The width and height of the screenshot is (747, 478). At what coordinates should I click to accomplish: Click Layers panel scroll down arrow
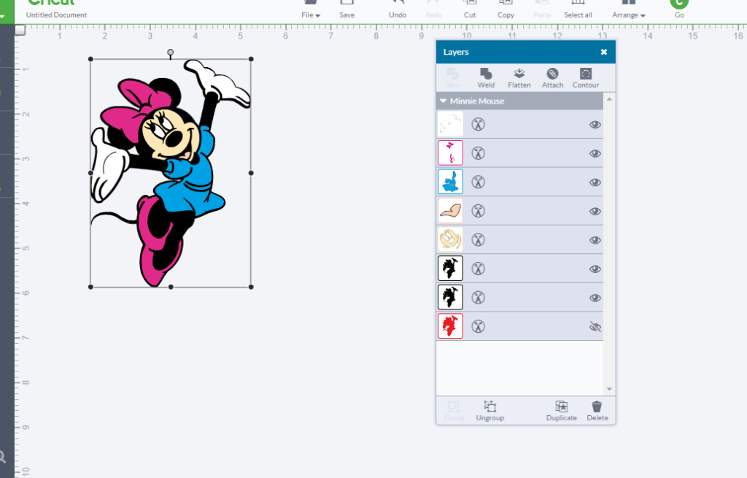(x=609, y=390)
